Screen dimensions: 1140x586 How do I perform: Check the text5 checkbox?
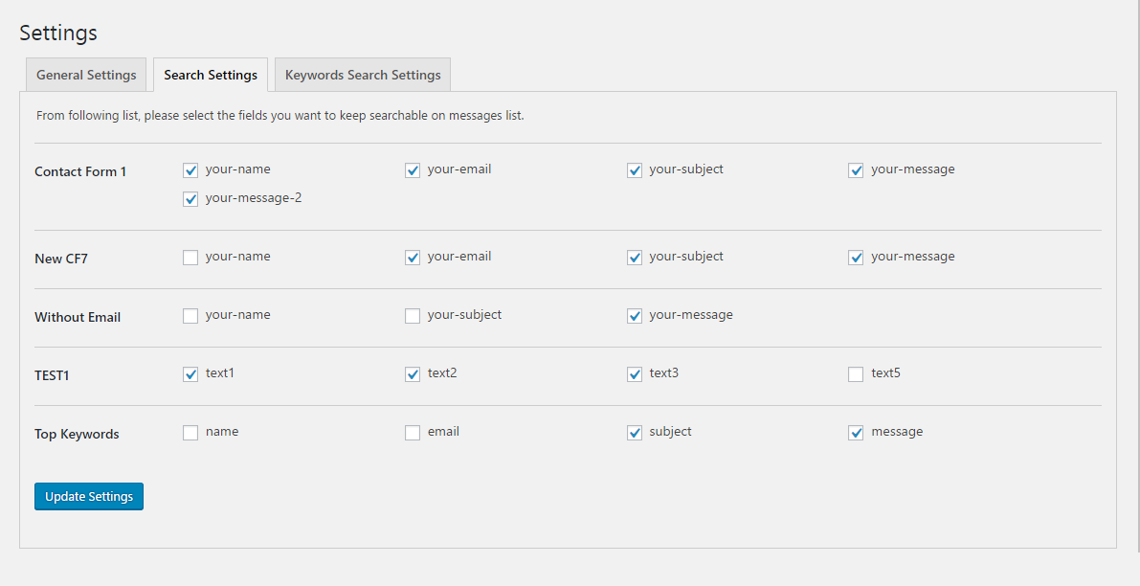pyautogui.click(x=856, y=374)
